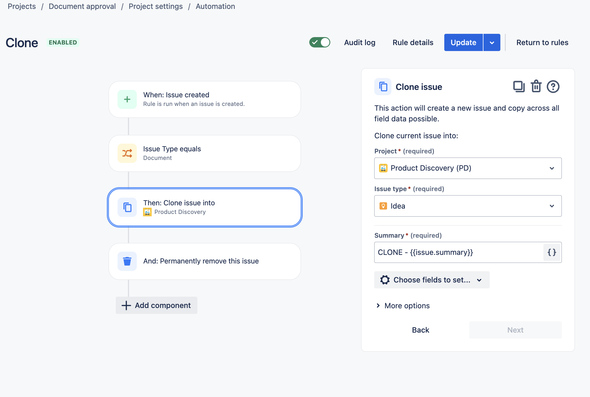The image size is (590, 397).
Task: Toggle the rule enabled switch off
Action: tap(320, 42)
